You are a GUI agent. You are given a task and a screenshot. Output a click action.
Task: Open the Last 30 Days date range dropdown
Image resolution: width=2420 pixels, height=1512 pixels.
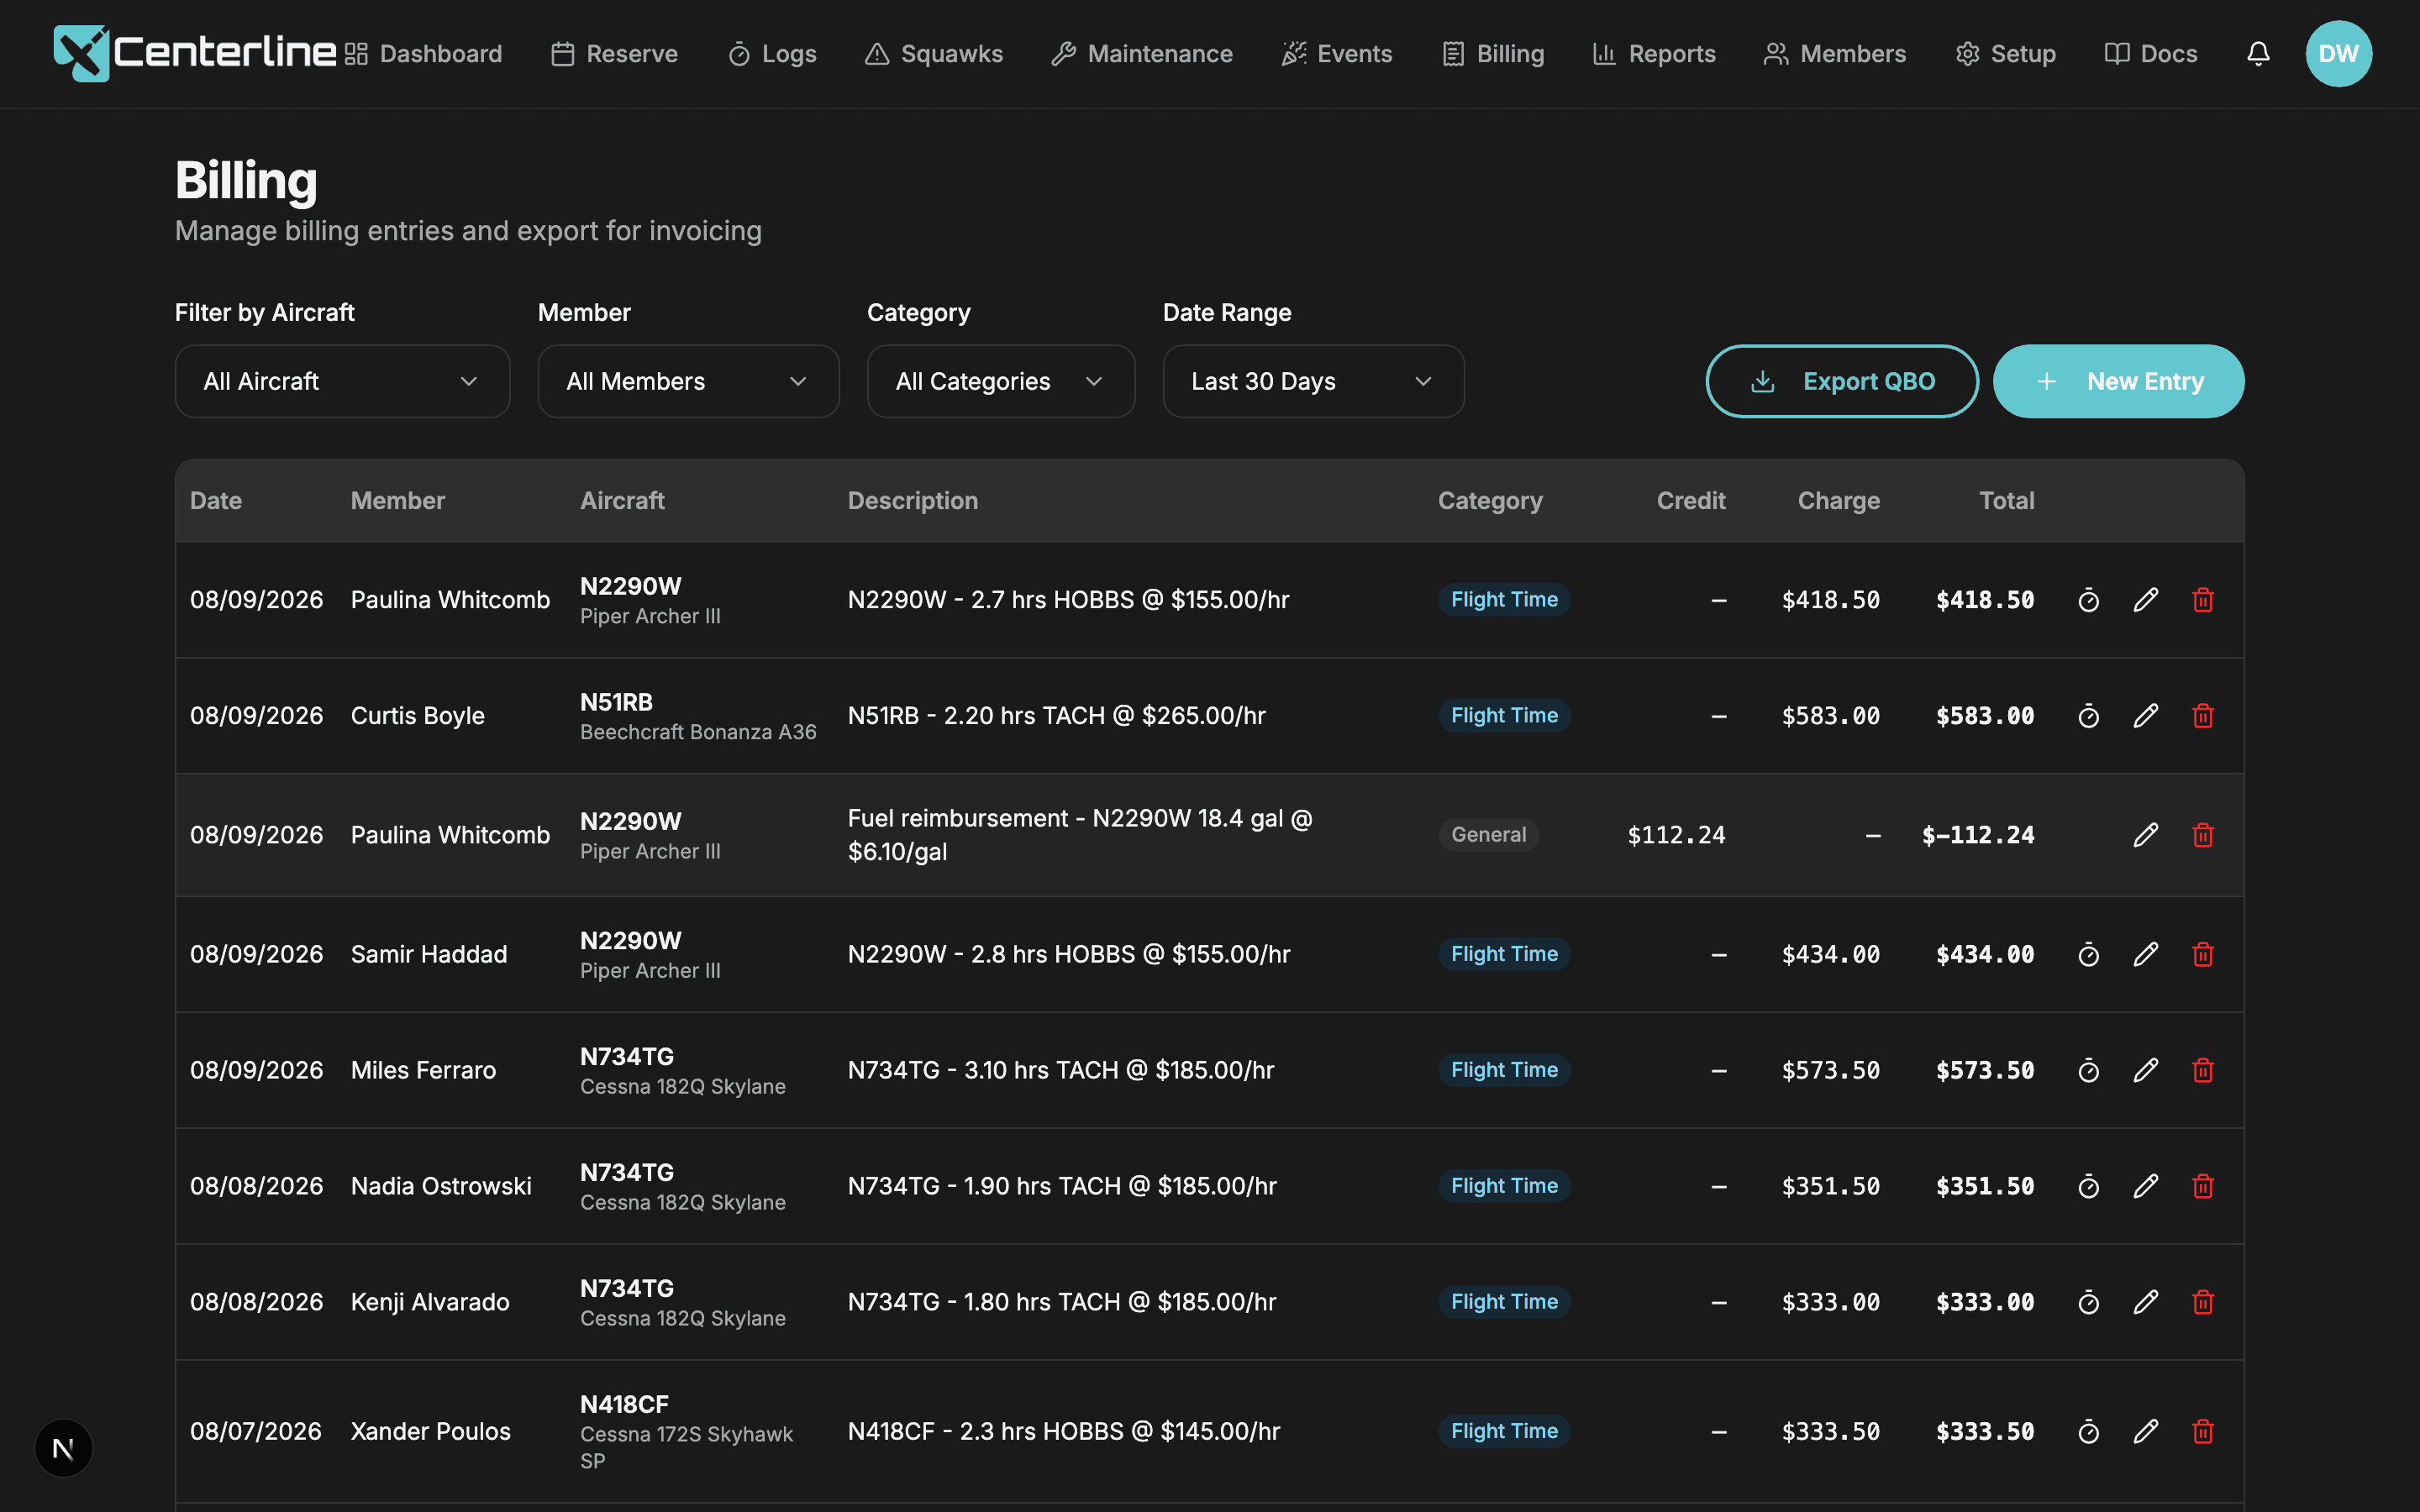click(1313, 381)
